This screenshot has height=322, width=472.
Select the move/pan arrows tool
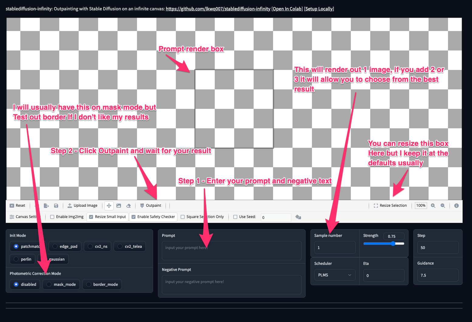(109, 206)
